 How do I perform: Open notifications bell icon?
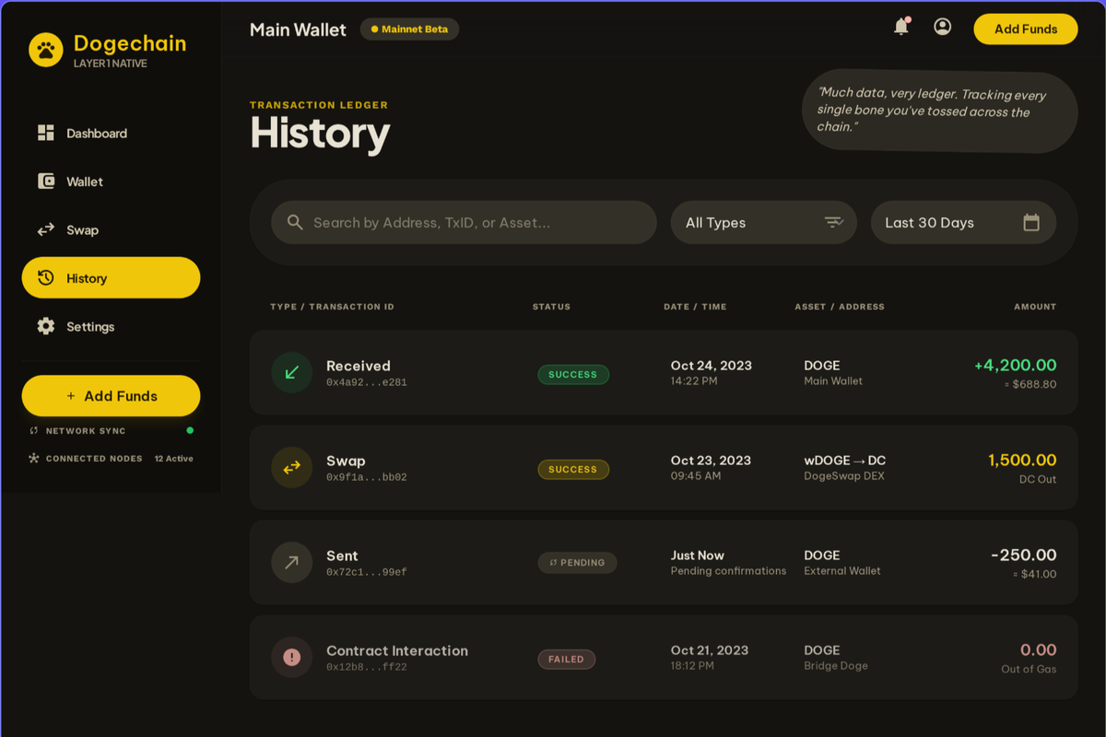[901, 27]
